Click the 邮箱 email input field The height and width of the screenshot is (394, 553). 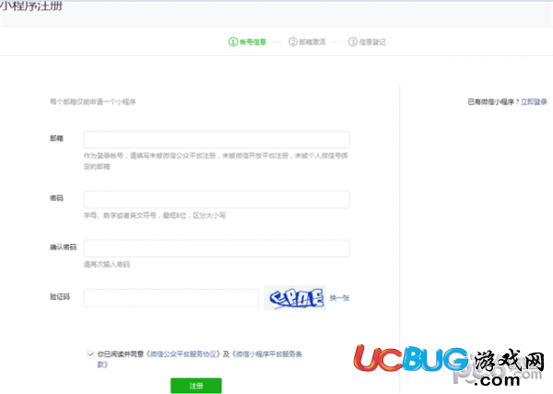[217, 139]
